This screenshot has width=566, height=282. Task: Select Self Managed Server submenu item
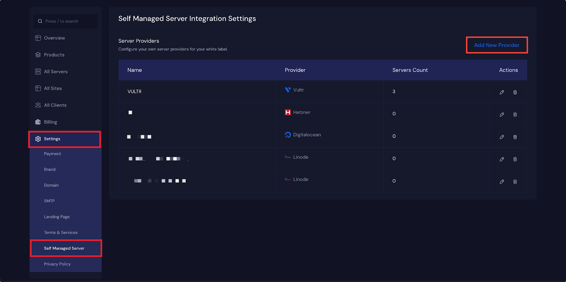[64, 248]
